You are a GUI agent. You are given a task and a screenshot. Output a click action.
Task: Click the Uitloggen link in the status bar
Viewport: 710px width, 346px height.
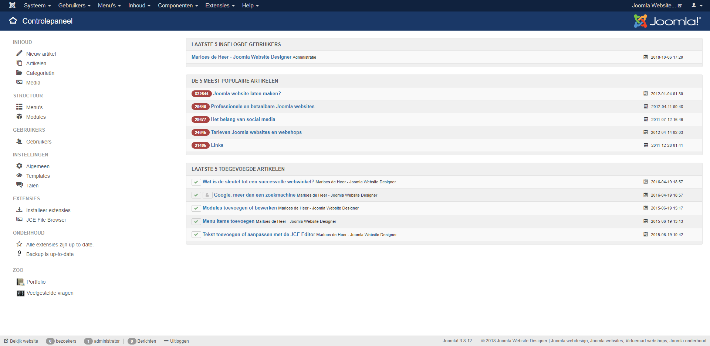point(179,341)
